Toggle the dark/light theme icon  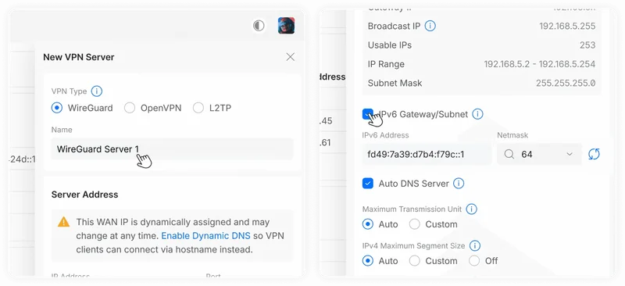click(259, 26)
